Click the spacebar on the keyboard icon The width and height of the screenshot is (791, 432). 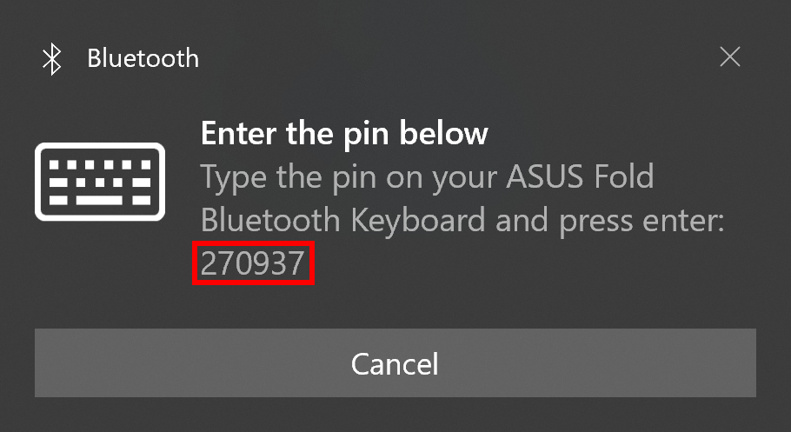(x=99, y=201)
